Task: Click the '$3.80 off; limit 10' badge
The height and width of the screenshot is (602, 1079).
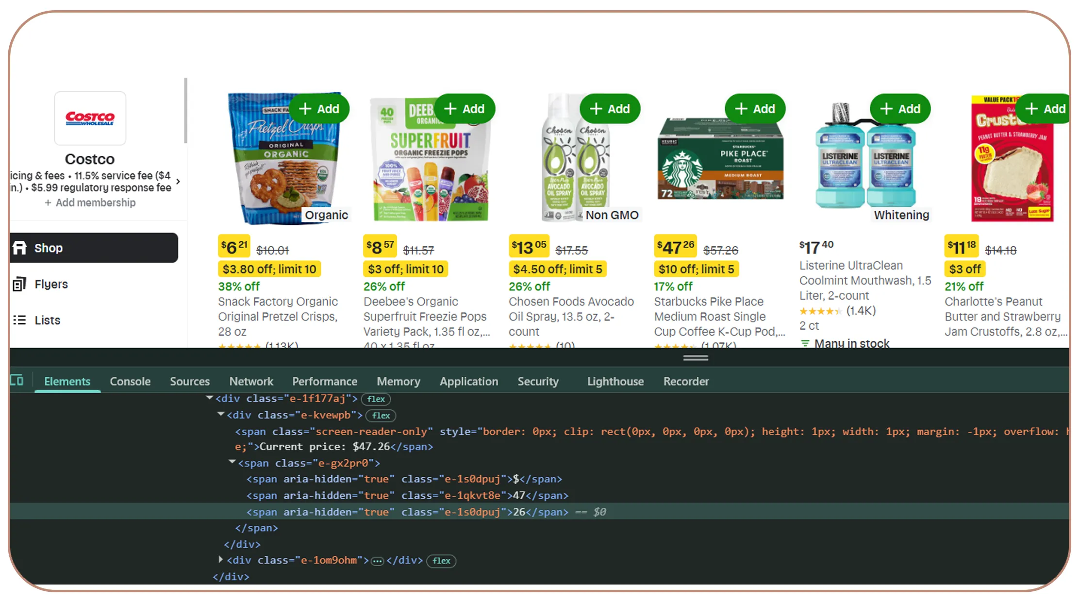Action: point(269,269)
